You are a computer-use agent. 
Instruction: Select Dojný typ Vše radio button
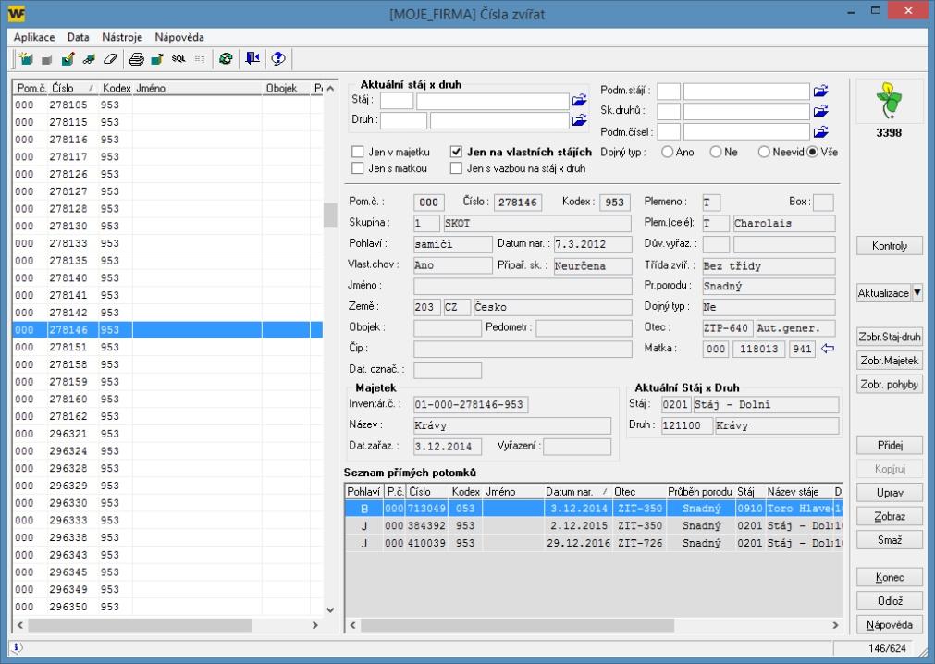pos(812,152)
